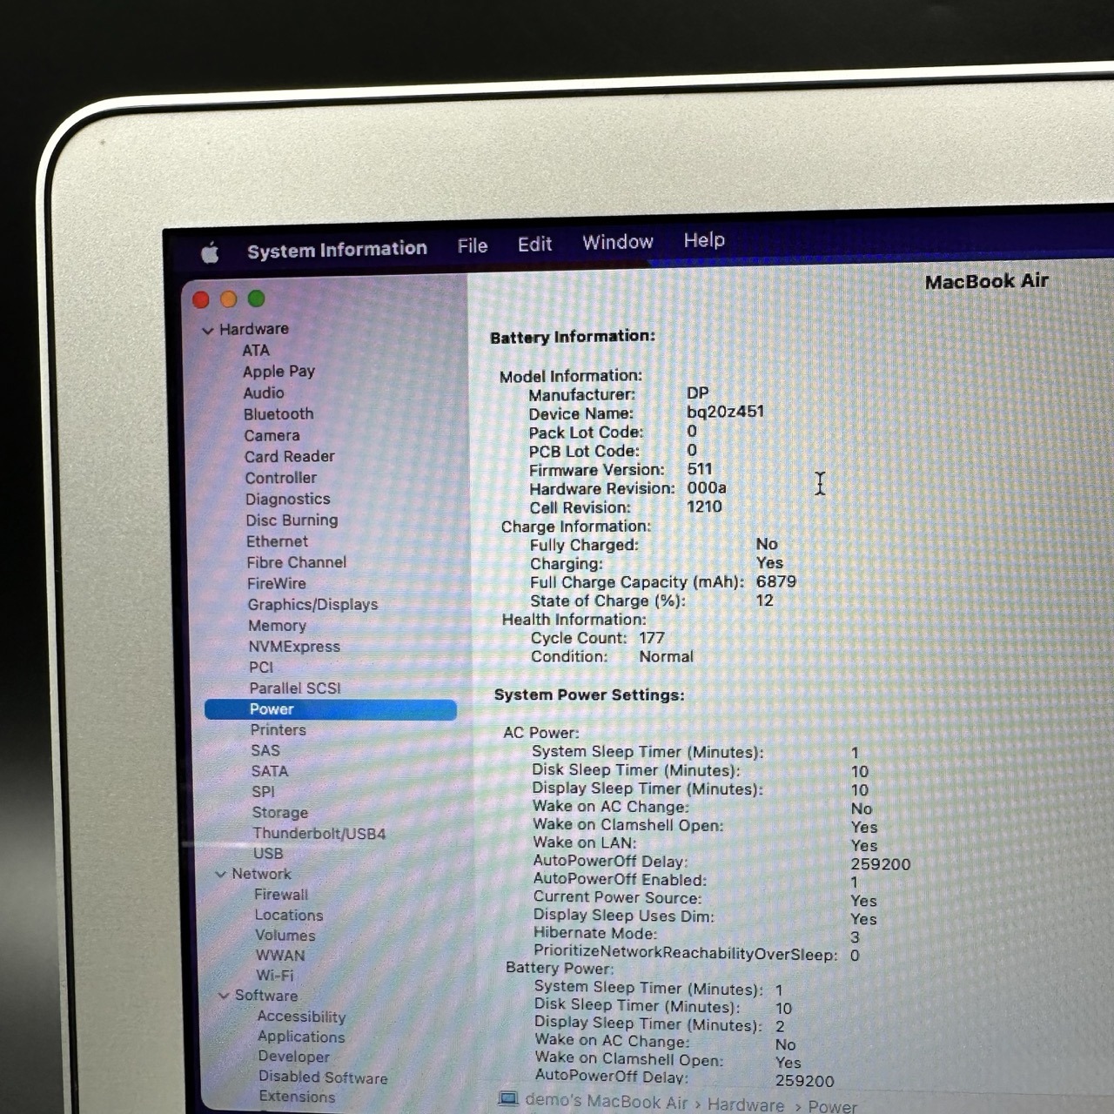Select ATA in the sidebar
1114x1114 pixels.
(x=256, y=351)
